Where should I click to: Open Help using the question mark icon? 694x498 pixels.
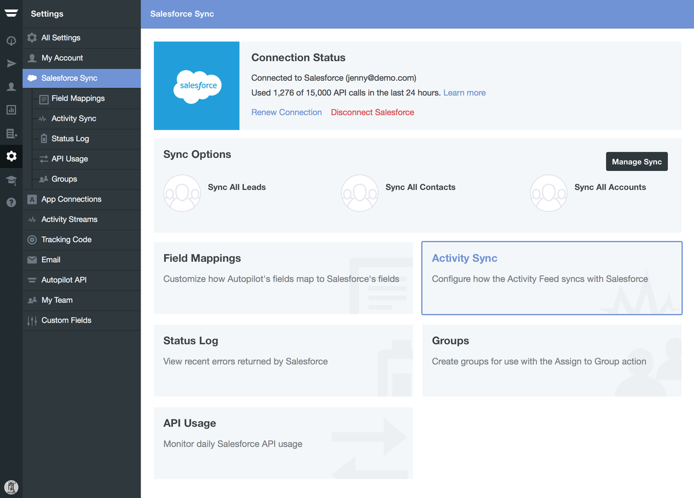pos(11,202)
